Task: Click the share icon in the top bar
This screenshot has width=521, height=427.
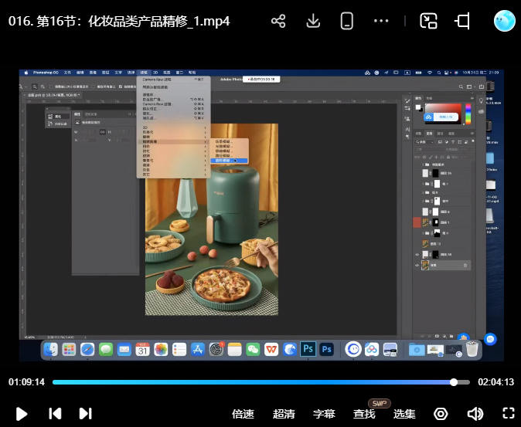Action: click(x=279, y=21)
